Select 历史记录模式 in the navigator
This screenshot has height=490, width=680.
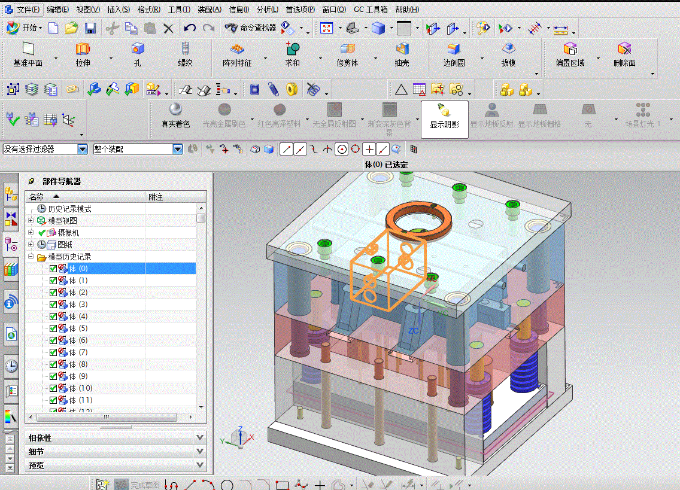69,209
